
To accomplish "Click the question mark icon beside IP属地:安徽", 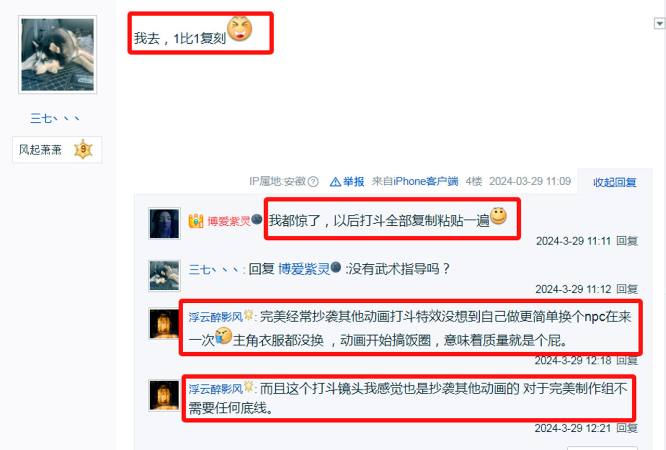I will pyautogui.click(x=313, y=182).
